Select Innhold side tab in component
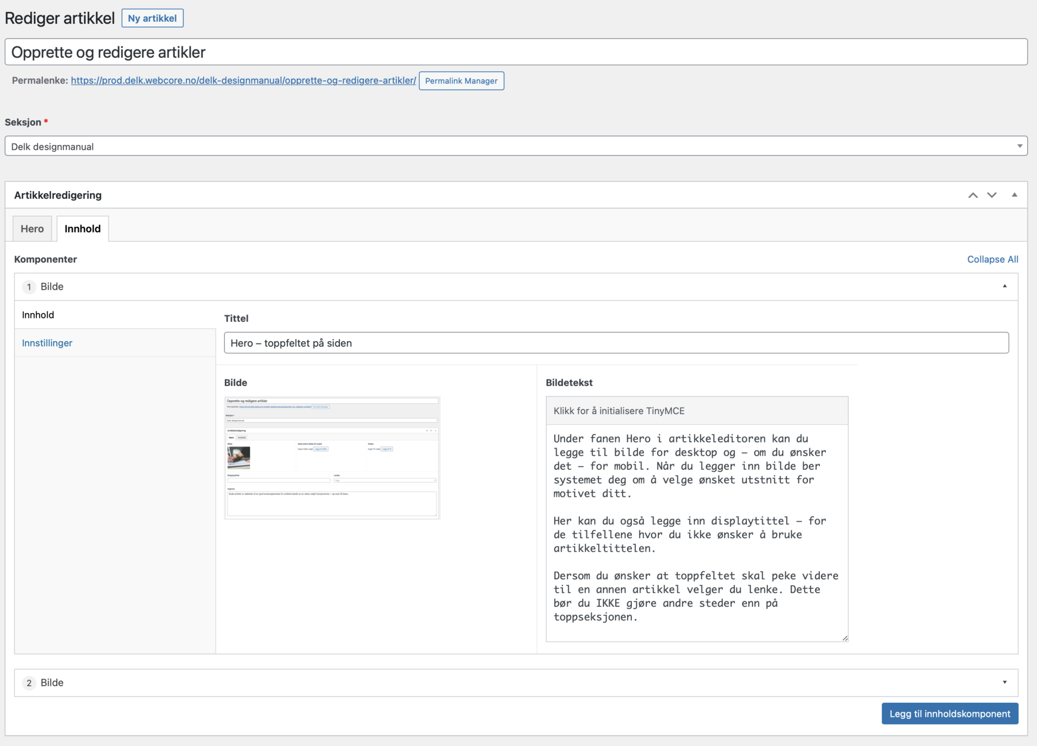Screen dimensions: 1037x746 click(38, 315)
